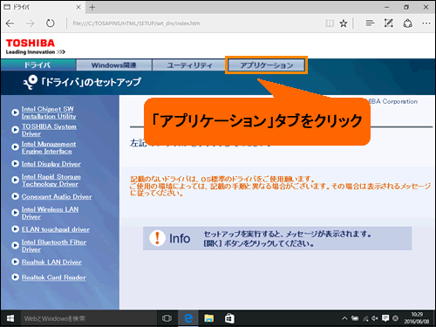Open Realtek Card Reader link
The width and height of the screenshot is (436, 327).
[53, 277]
